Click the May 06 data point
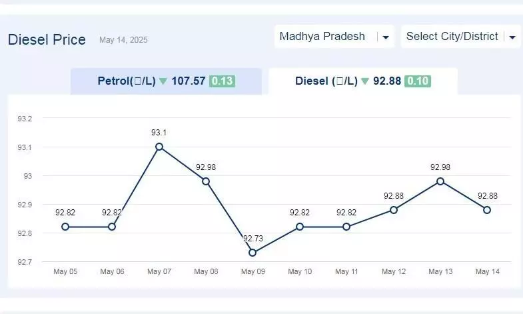Image resolution: width=523 pixels, height=314 pixels. [x=112, y=227]
